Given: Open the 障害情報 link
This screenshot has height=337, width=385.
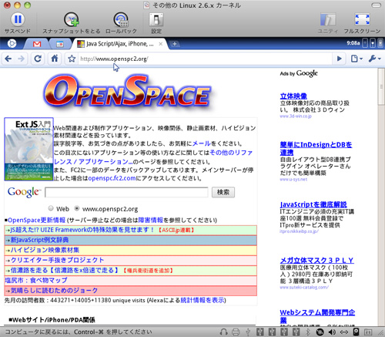Looking at the screenshot, I should [151, 221].
